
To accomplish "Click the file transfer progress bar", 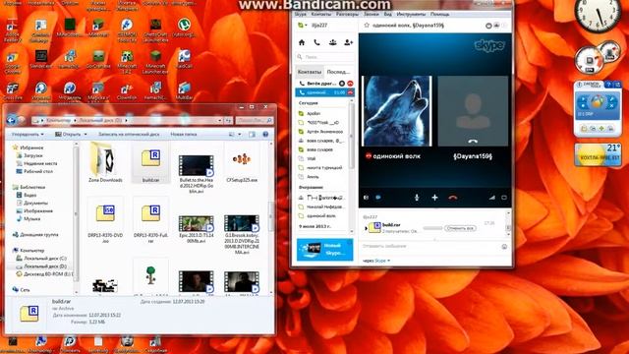I will click(432, 228).
